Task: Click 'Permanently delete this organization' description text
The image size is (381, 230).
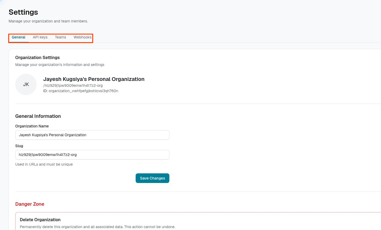Action: (97, 227)
